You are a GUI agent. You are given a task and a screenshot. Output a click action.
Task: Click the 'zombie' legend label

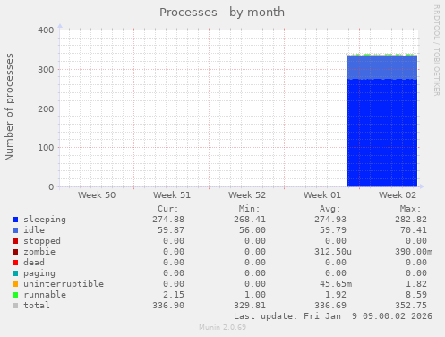point(39,252)
